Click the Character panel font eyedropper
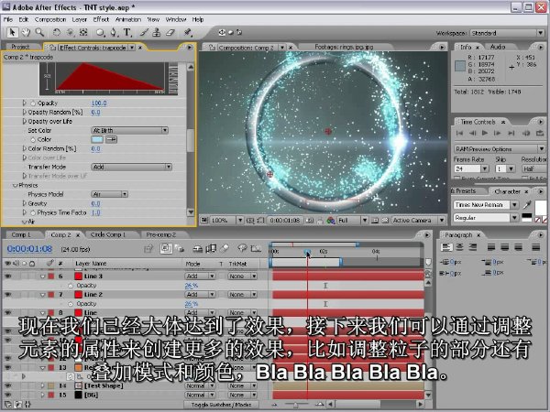 (x=526, y=204)
